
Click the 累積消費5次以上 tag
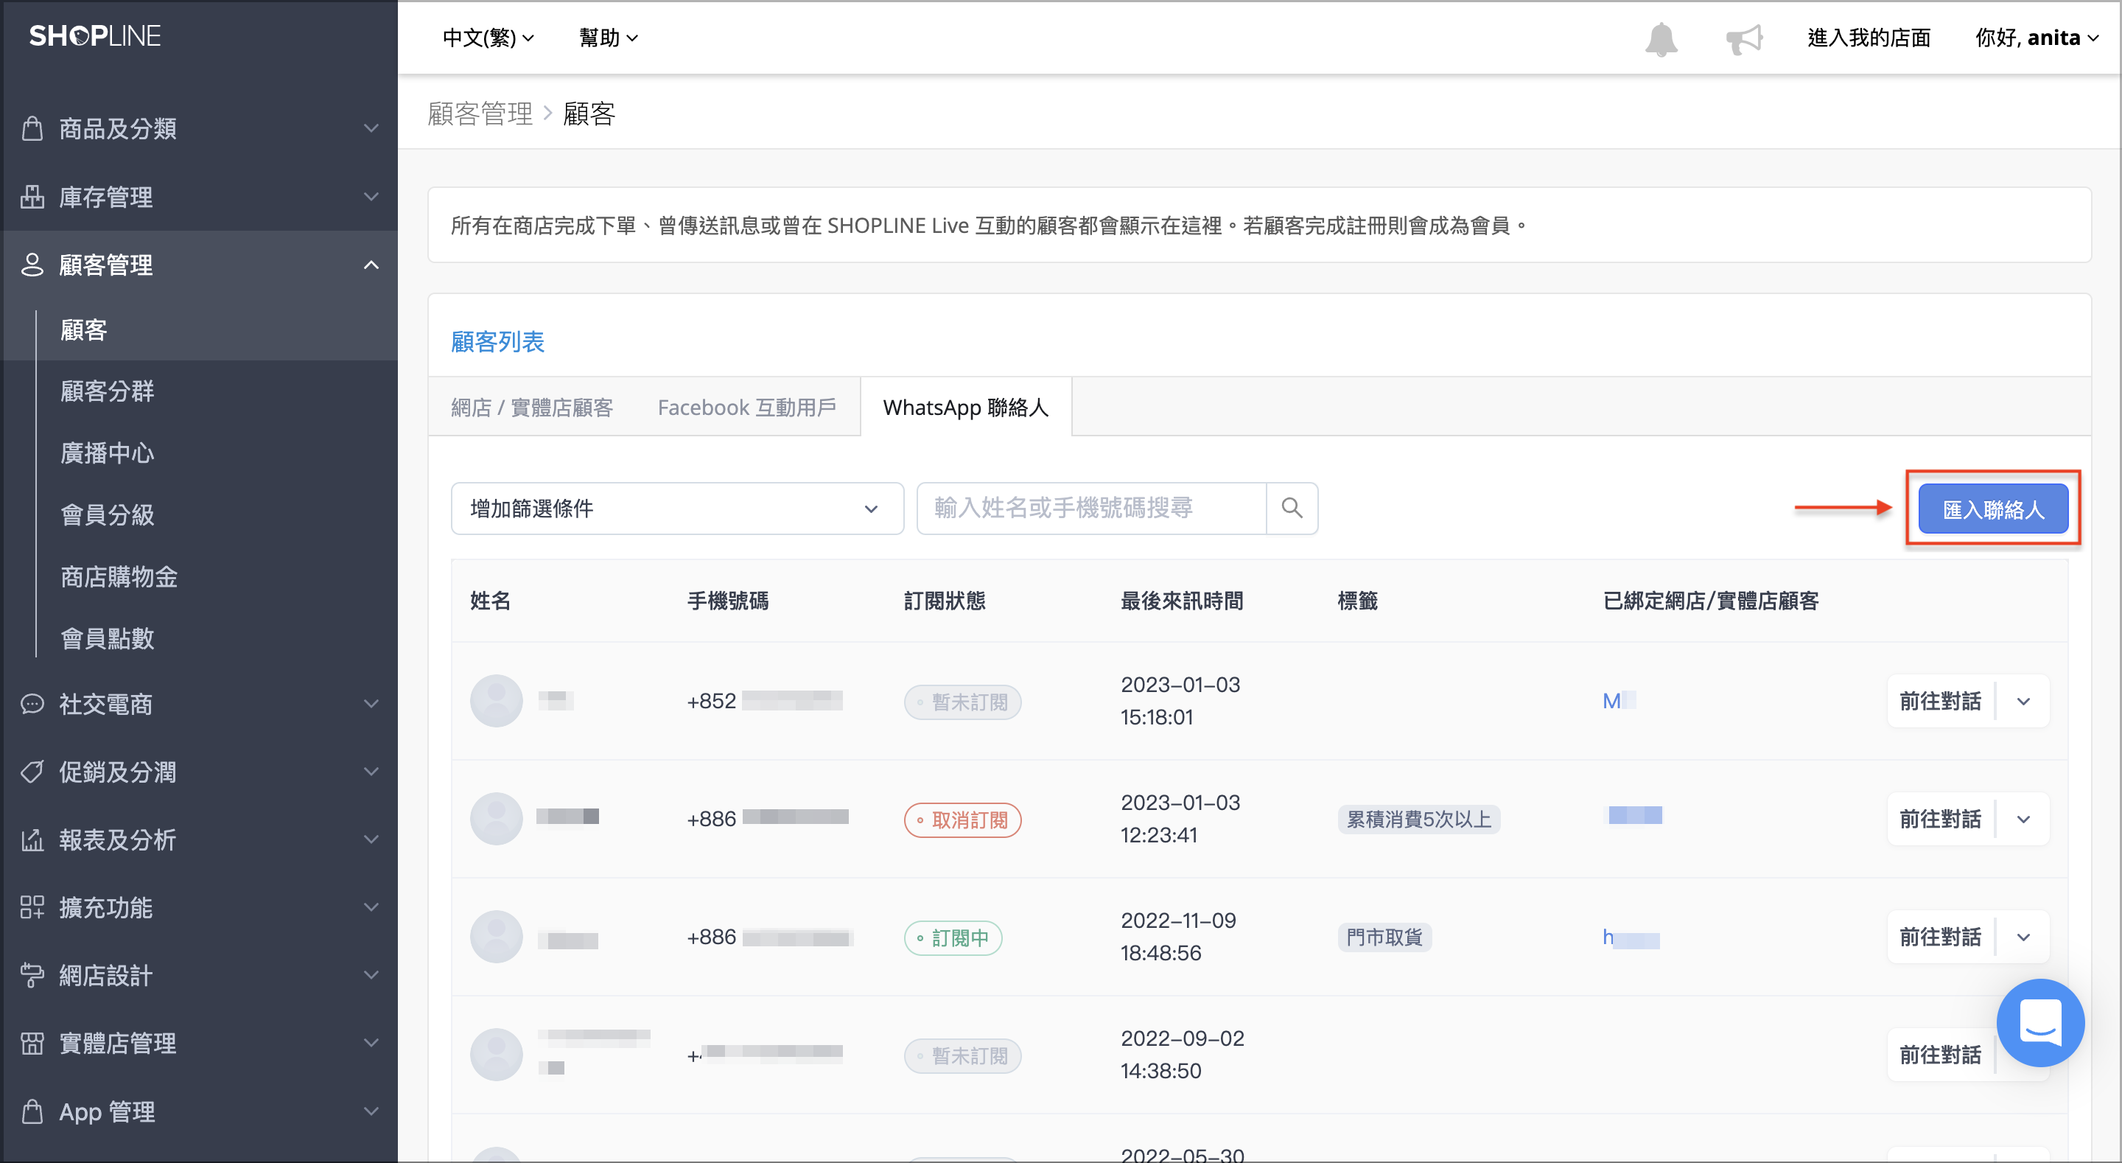click(x=1418, y=820)
